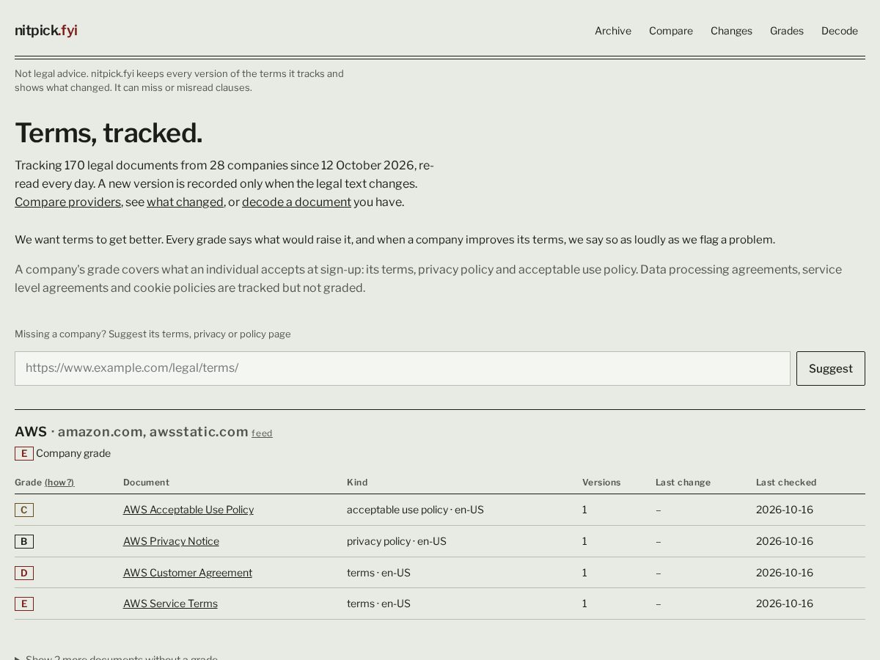880x660 pixels.
Task: Open the Grades nav link
Action: (x=787, y=31)
